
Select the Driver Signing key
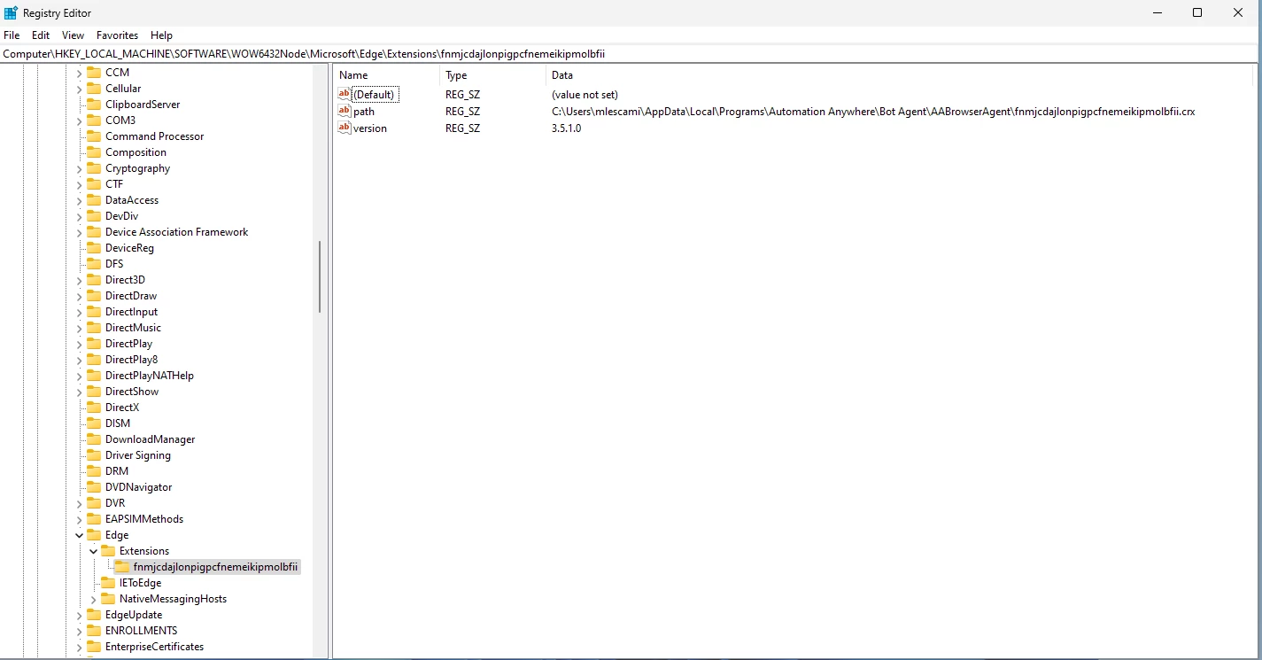(x=138, y=455)
